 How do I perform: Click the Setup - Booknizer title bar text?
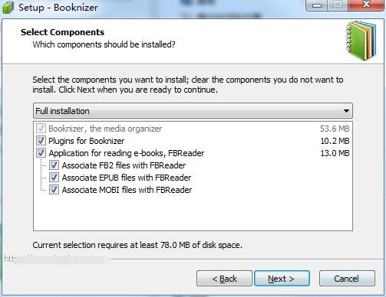[58, 8]
